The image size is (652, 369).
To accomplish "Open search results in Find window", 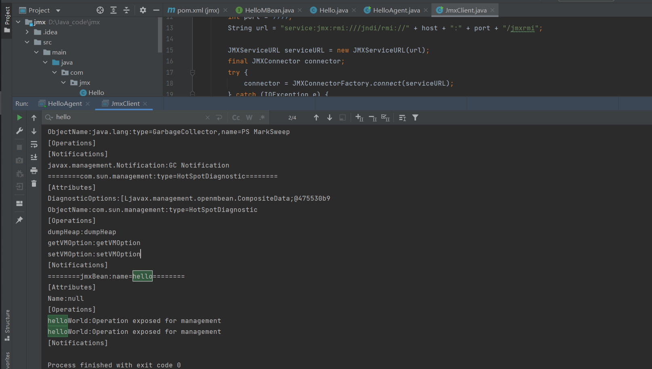I will (x=402, y=117).
